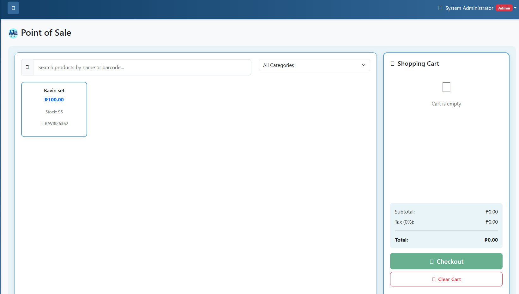
Task: Focus the product search input field
Action: (142, 67)
